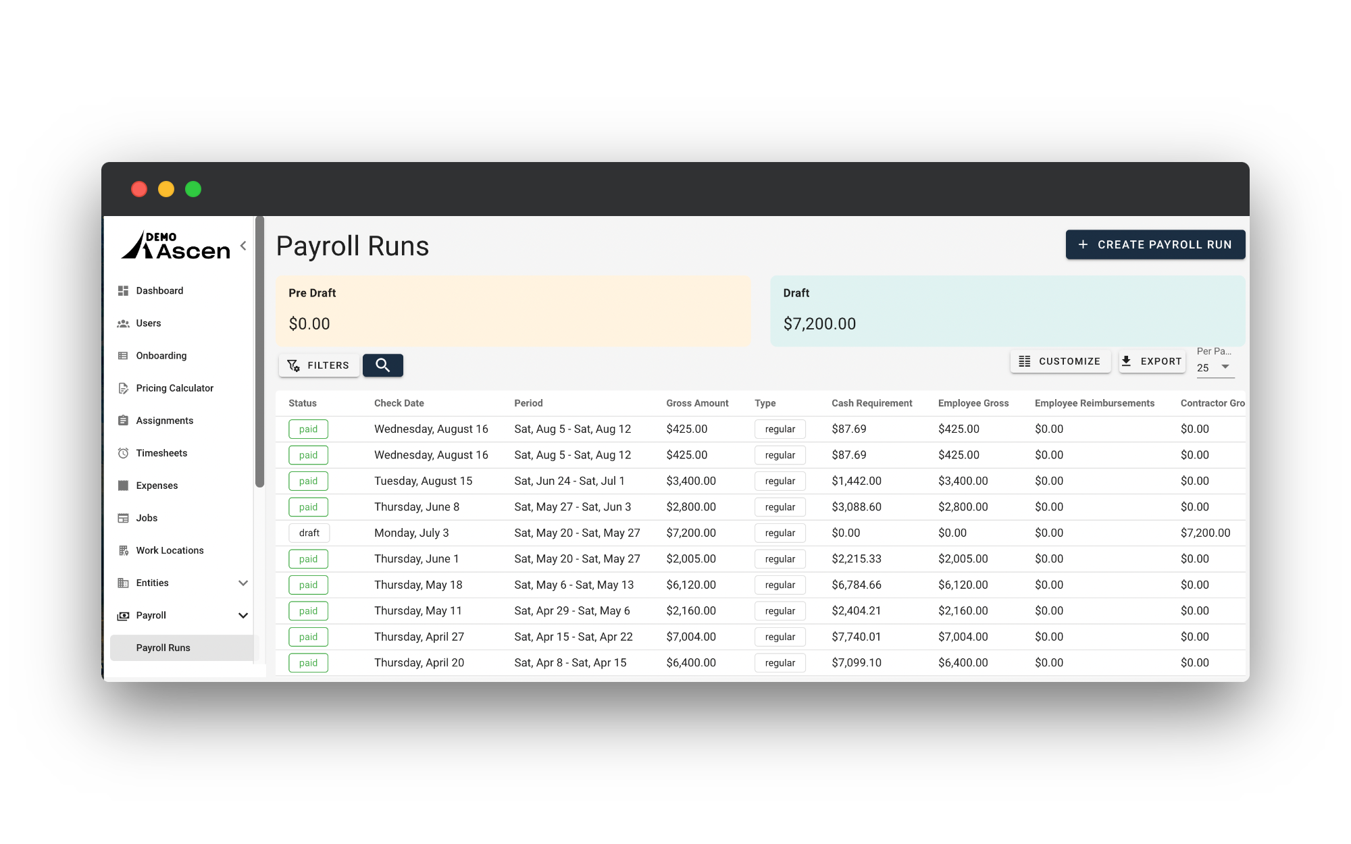Click the Dashboard icon in sidebar
The image size is (1351, 844).
point(123,291)
